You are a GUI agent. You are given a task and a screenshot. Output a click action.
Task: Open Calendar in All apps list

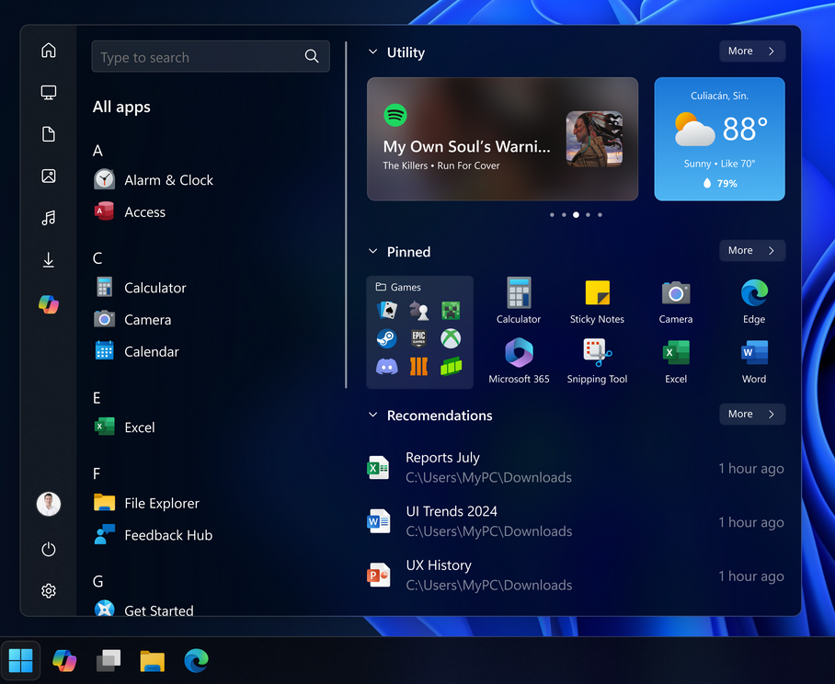137,351
